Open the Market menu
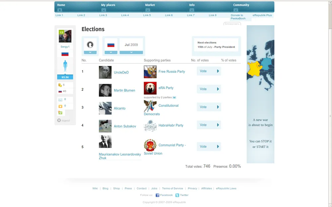The height and width of the screenshot is (207, 332). click(150, 5)
